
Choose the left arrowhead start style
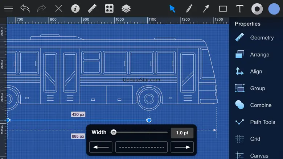coord(101,147)
